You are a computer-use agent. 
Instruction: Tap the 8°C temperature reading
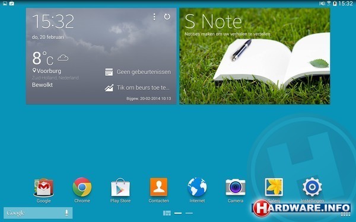click(43, 58)
